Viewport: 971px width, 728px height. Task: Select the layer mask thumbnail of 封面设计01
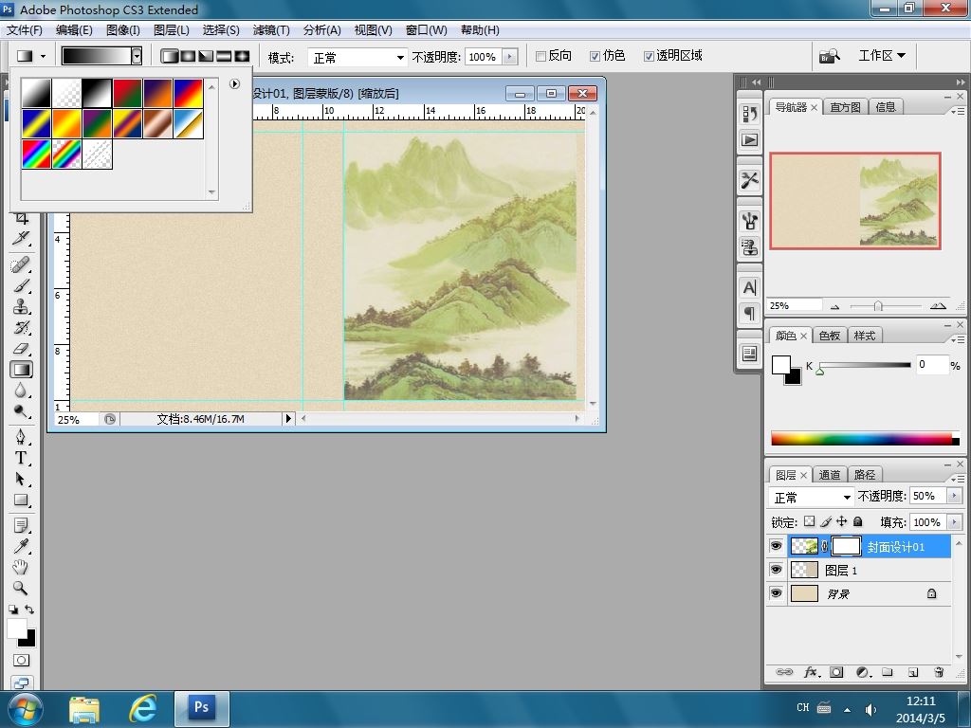click(x=846, y=546)
